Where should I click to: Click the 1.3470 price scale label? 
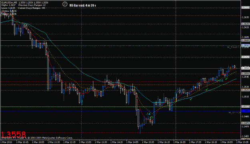245,126
